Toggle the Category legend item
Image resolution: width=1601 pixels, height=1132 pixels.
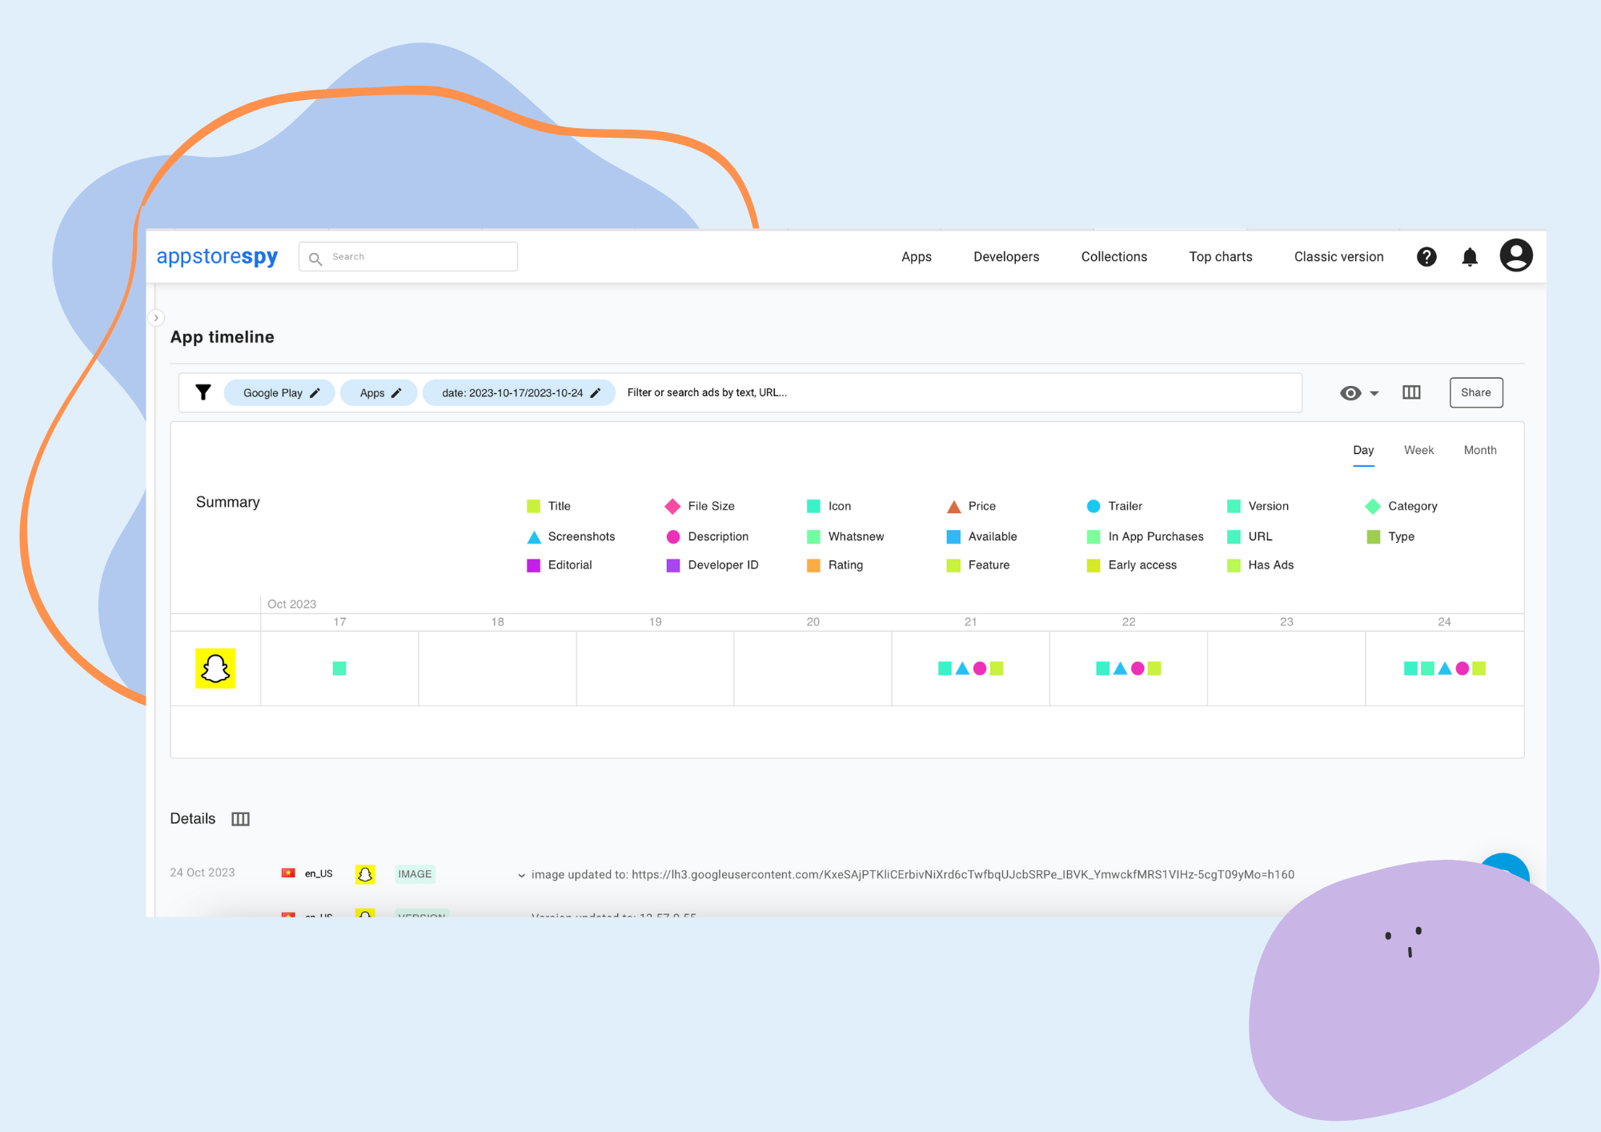[x=1401, y=506]
